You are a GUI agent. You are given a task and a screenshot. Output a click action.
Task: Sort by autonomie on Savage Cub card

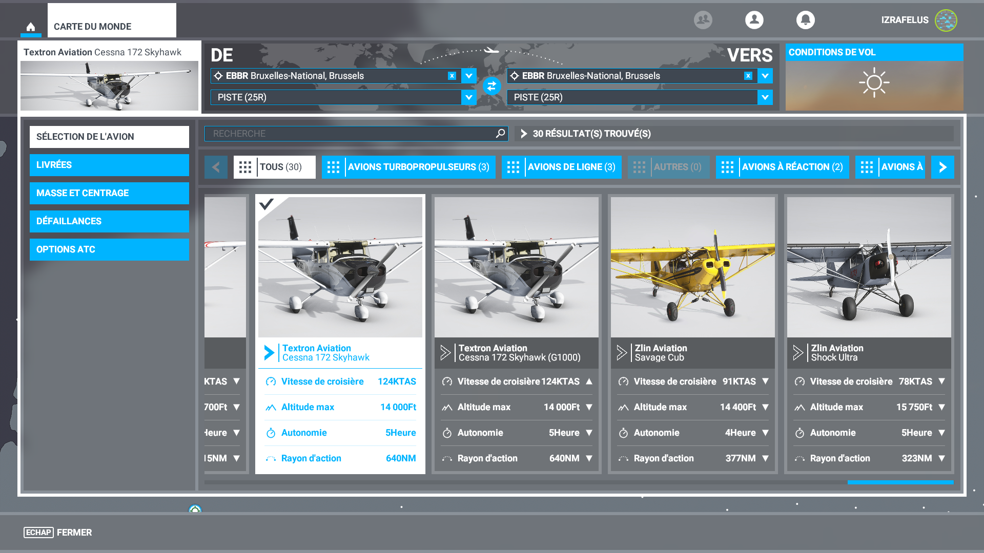[765, 433]
